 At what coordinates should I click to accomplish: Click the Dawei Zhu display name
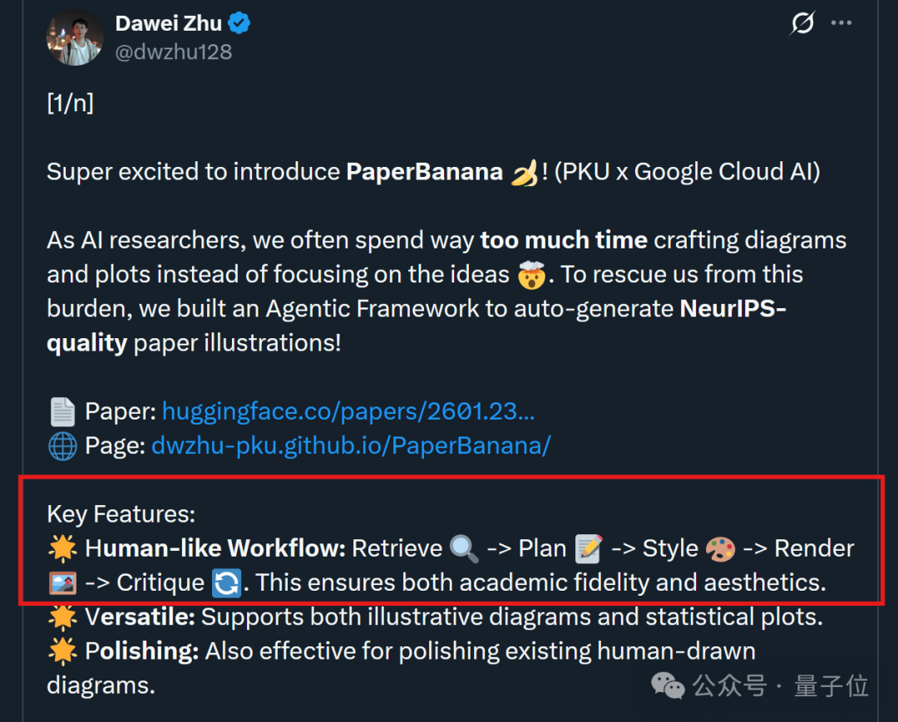168,23
